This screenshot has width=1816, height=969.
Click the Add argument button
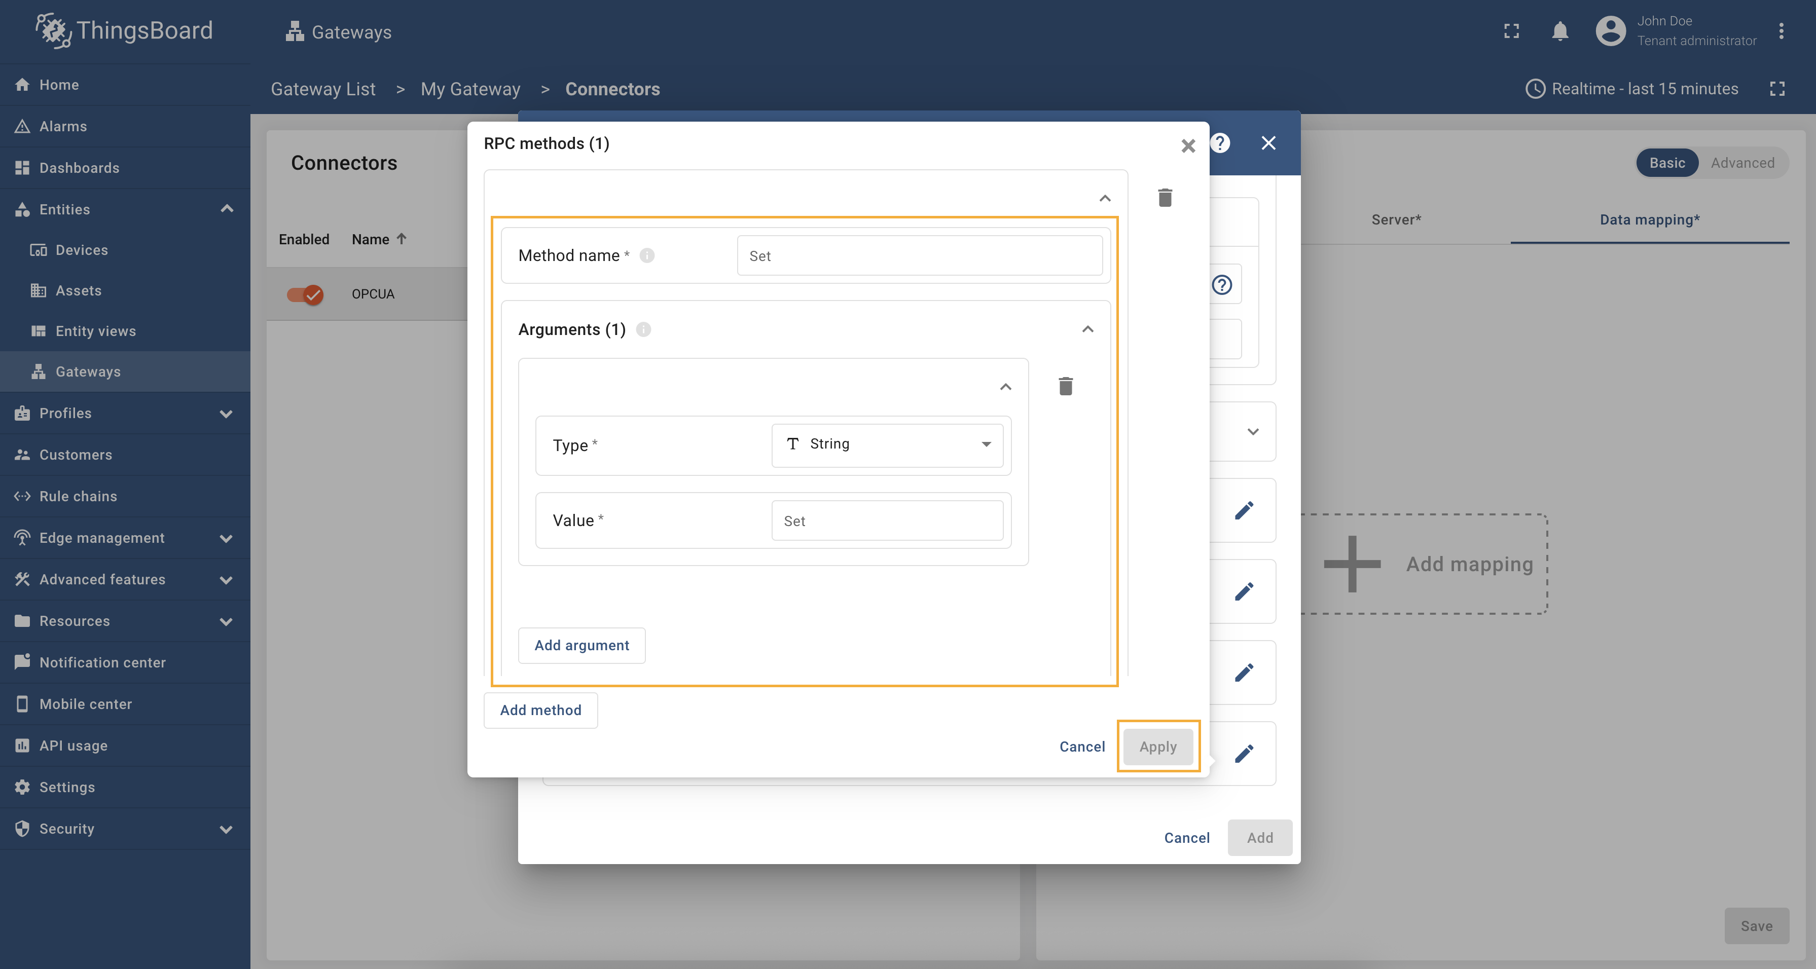point(582,645)
